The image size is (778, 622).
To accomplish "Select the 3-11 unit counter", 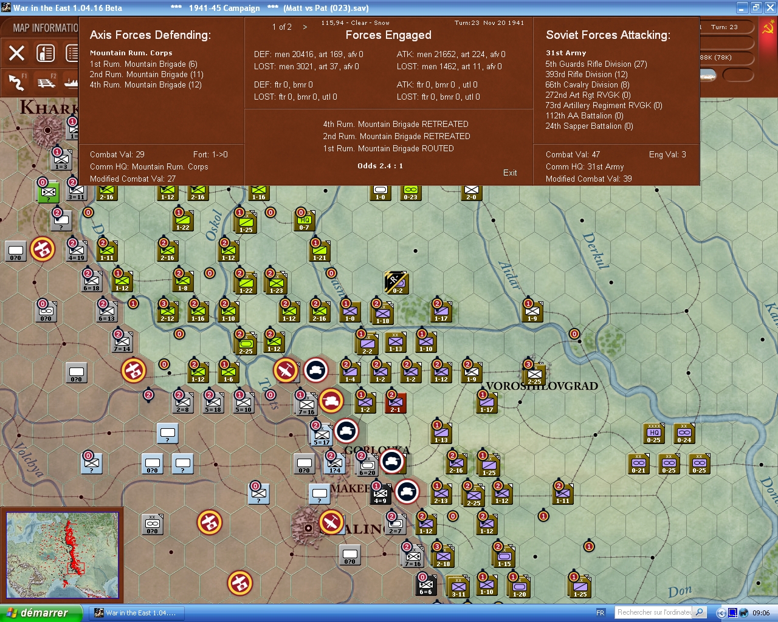I will pos(459,587).
